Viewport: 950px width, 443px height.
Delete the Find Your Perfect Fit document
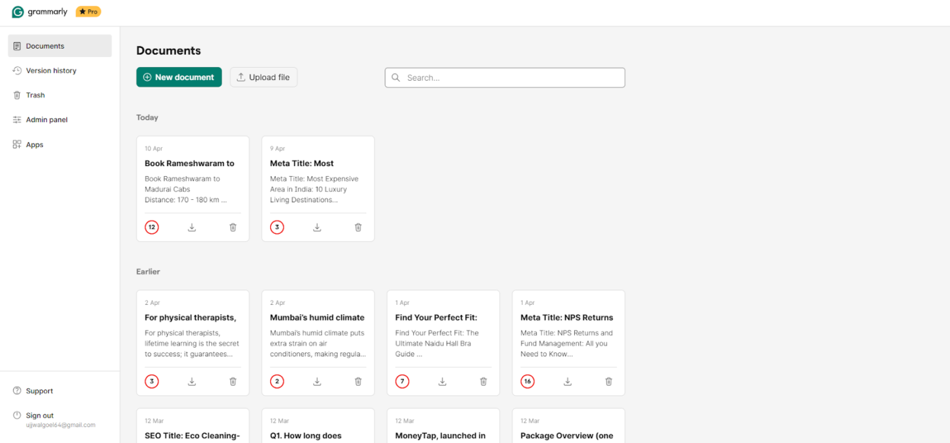tap(483, 382)
